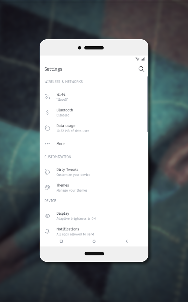
Task: Open Data usage details
Action: [x=94, y=128]
